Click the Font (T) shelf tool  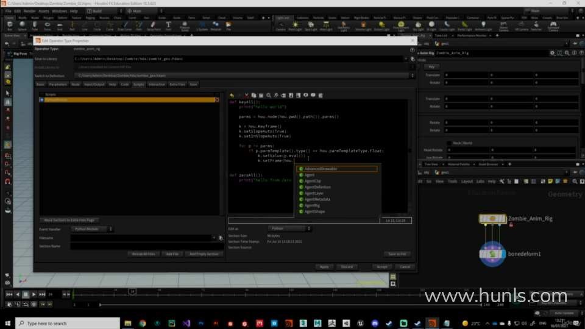168,26
